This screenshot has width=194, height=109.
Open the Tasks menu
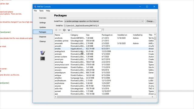(41, 11)
